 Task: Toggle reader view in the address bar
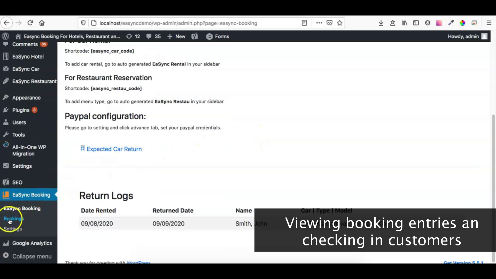point(304,23)
